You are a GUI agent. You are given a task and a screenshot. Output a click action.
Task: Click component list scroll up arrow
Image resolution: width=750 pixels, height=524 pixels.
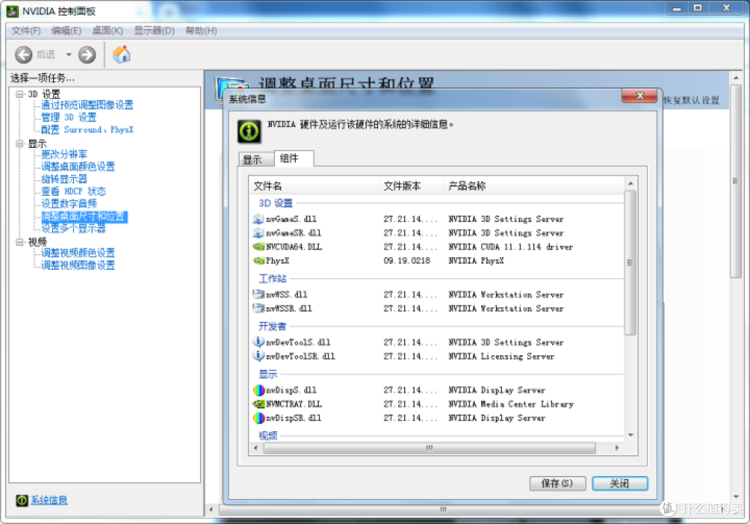pos(631,184)
